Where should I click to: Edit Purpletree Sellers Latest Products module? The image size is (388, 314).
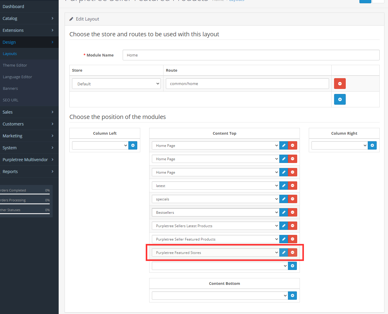(x=284, y=226)
